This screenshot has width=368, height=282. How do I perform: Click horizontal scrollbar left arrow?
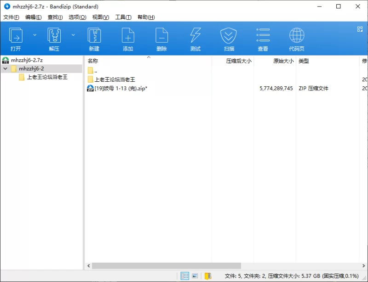coord(88,265)
